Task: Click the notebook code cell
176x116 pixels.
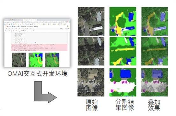Action: point(40,38)
